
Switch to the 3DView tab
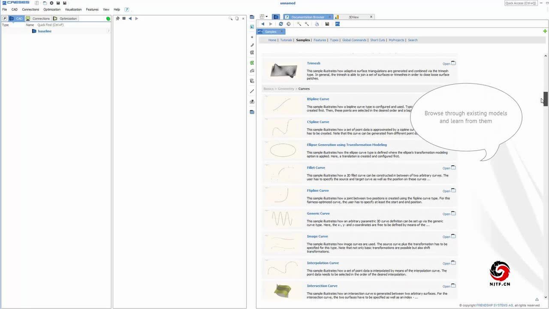pos(353,17)
